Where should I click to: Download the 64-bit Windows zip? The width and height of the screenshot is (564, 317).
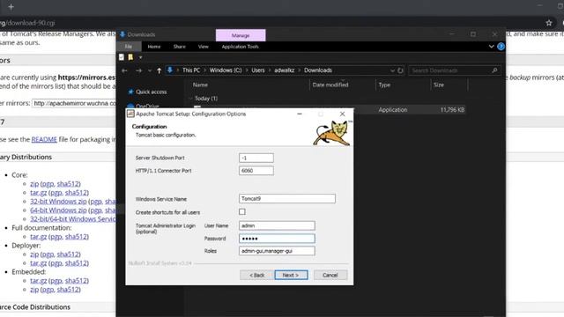click(x=58, y=210)
